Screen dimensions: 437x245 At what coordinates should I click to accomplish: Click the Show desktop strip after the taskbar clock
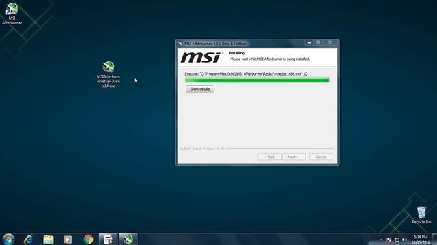click(x=434, y=239)
